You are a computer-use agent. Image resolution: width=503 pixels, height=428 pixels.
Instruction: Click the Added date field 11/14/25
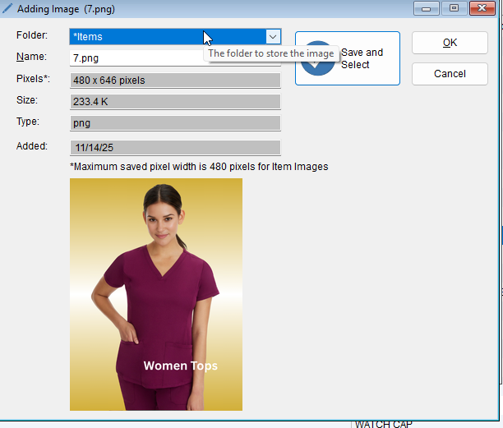(174, 148)
